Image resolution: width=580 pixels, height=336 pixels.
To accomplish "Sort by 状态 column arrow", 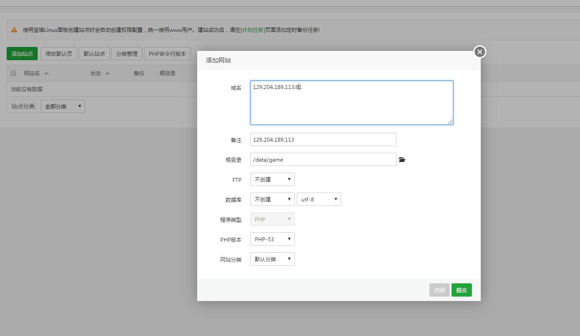I will point(107,73).
